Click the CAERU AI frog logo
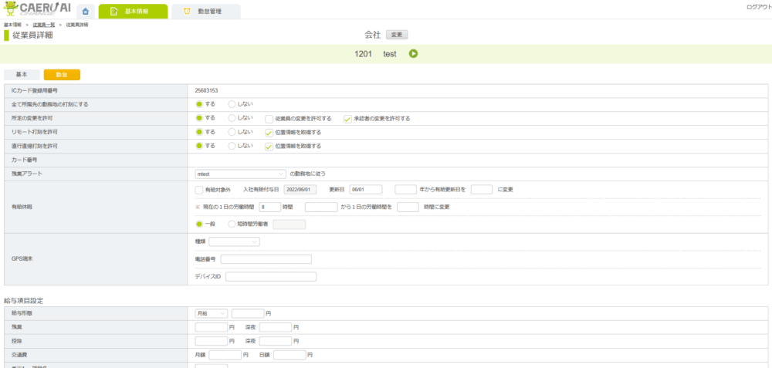Image resolution: width=772 pixels, height=368 pixels. 36,10
